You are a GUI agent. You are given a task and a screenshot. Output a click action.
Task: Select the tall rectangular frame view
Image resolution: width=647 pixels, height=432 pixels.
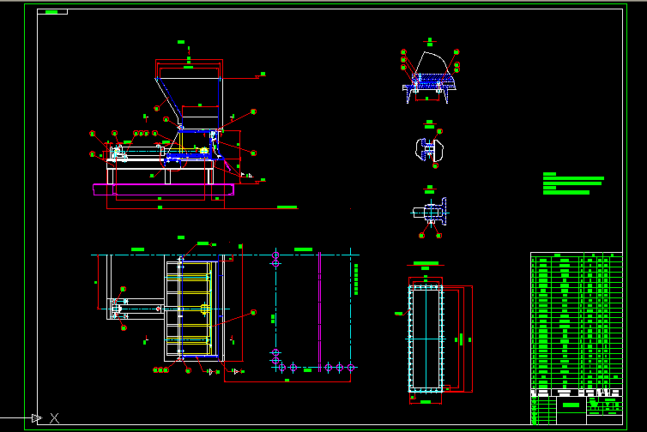[x=426, y=339]
